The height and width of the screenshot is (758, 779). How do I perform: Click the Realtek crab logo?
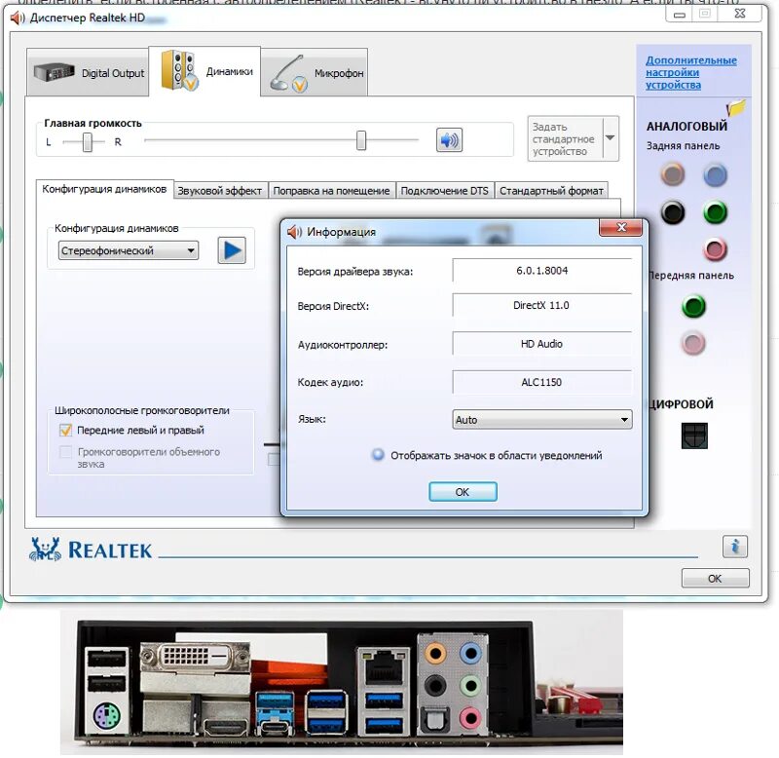[45, 549]
